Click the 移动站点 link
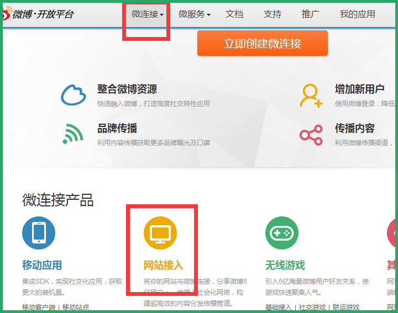Viewport: 398px width, 313px height. [76, 307]
